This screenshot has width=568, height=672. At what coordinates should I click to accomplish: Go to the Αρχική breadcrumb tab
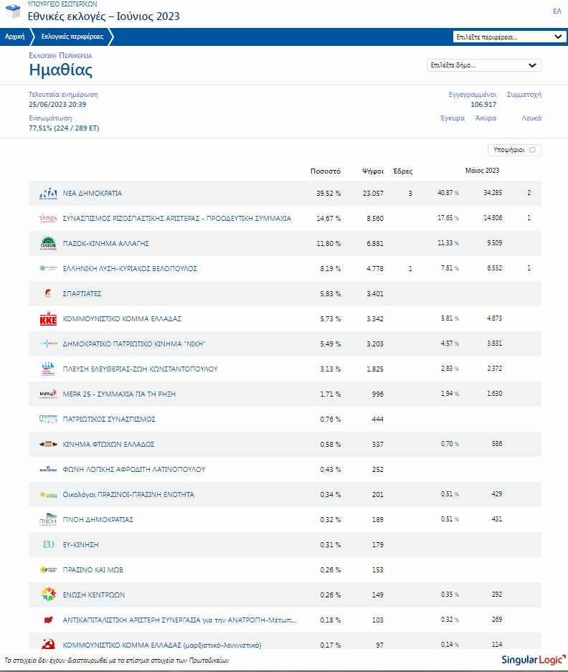pyautogui.click(x=14, y=37)
